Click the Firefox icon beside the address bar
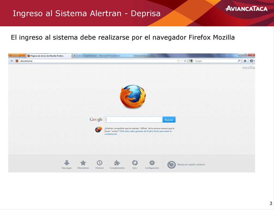The image size is (274, 210). pyautogui.click(x=17, y=61)
